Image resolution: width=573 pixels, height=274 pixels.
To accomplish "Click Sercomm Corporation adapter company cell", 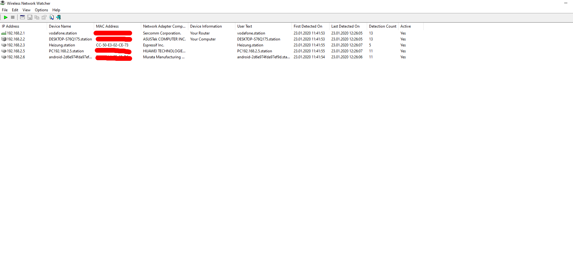I will (x=162, y=33).
